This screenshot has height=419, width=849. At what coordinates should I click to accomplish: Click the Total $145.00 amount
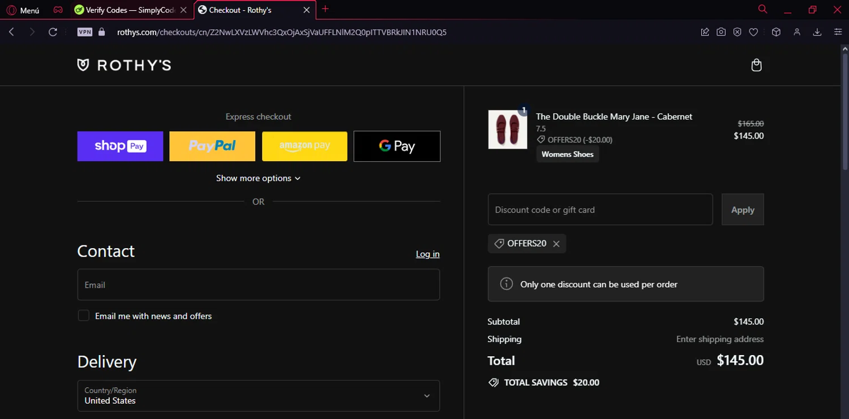740,360
